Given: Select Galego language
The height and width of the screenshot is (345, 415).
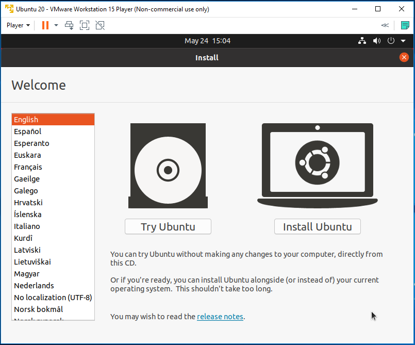Looking at the screenshot, I should click(53, 191).
